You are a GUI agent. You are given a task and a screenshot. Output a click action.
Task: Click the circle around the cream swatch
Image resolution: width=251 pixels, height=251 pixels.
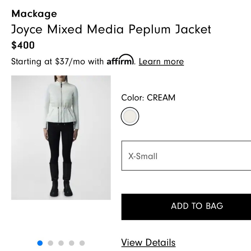[130, 116]
